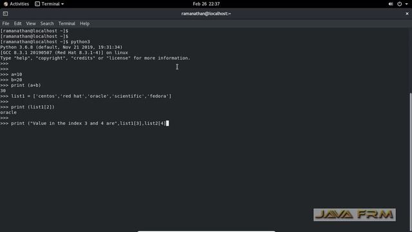Click the date and time clock
The width and height of the screenshot is (412, 232).
206,4
